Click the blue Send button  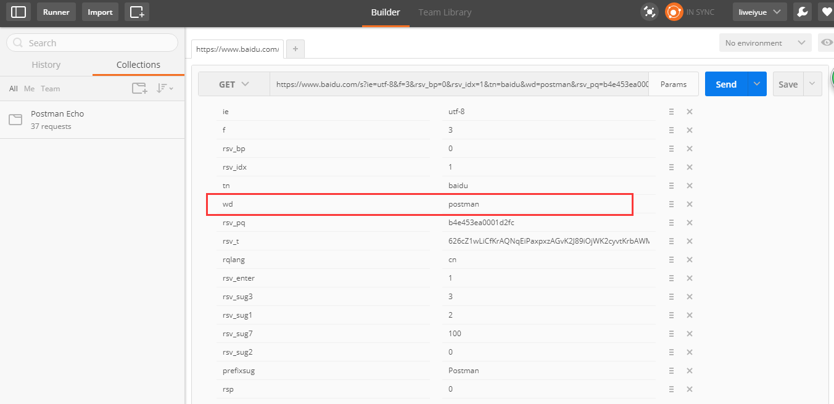(726, 85)
